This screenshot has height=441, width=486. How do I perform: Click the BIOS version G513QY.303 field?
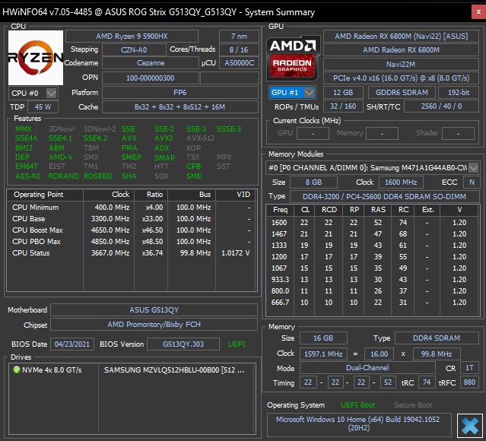click(183, 344)
